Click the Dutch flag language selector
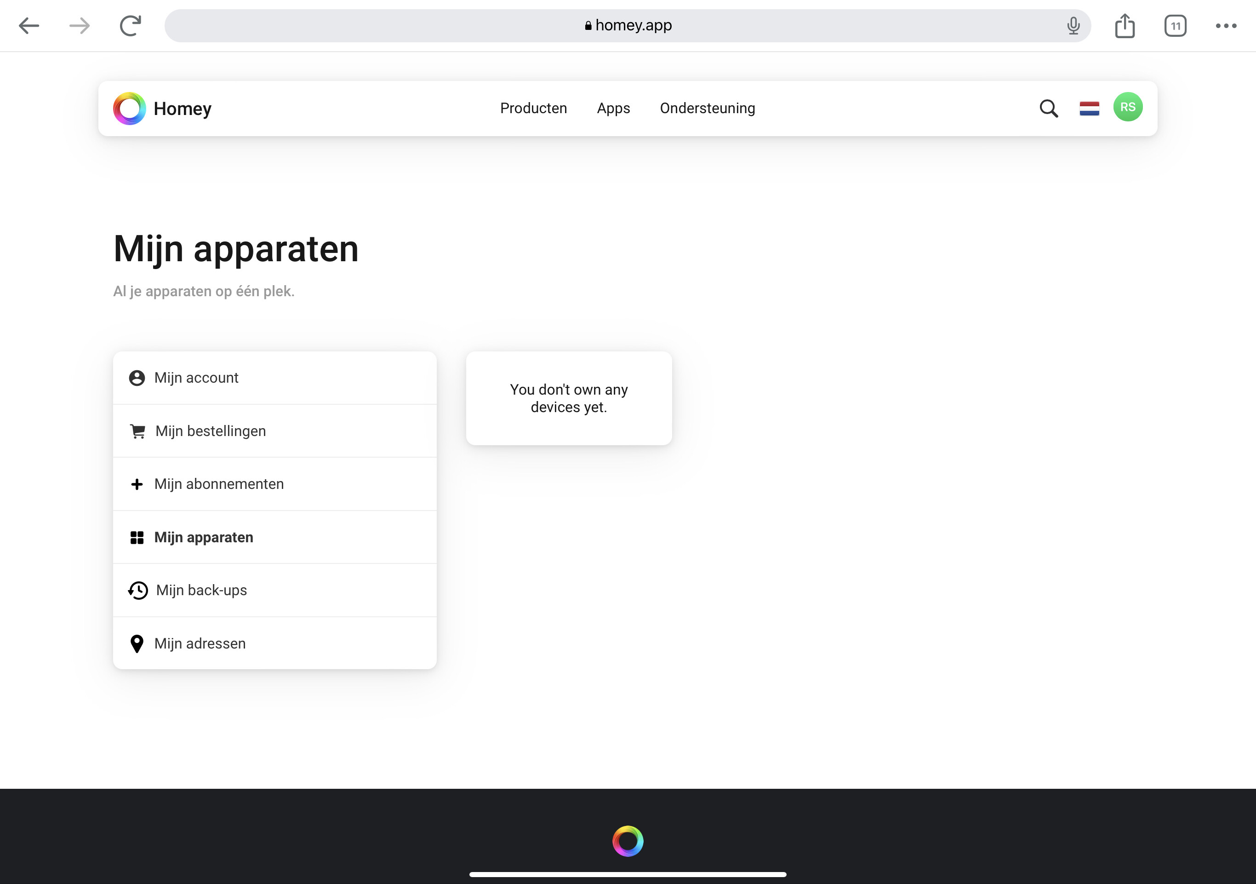 [x=1089, y=109]
